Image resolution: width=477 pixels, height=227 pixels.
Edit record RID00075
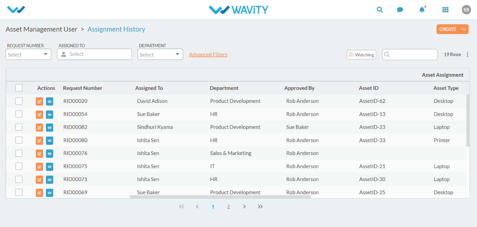[x=39, y=166]
